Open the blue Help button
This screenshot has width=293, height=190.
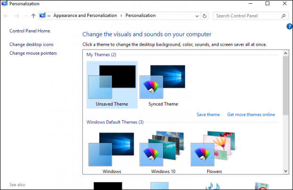click(289, 26)
